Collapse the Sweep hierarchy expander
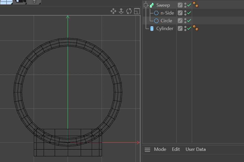Screen dimensions: 244x162 click(146, 5)
